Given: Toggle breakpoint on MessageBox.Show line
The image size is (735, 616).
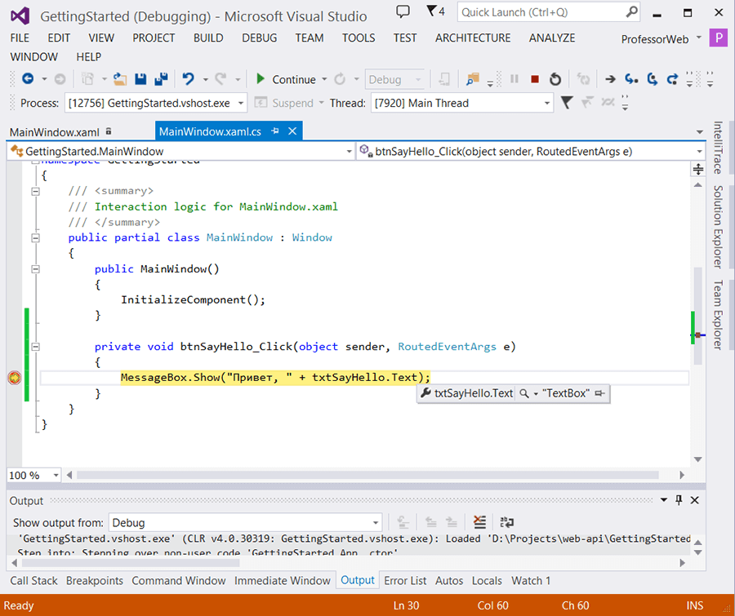Looking at the screenshot, I should [x=15, y=378].
